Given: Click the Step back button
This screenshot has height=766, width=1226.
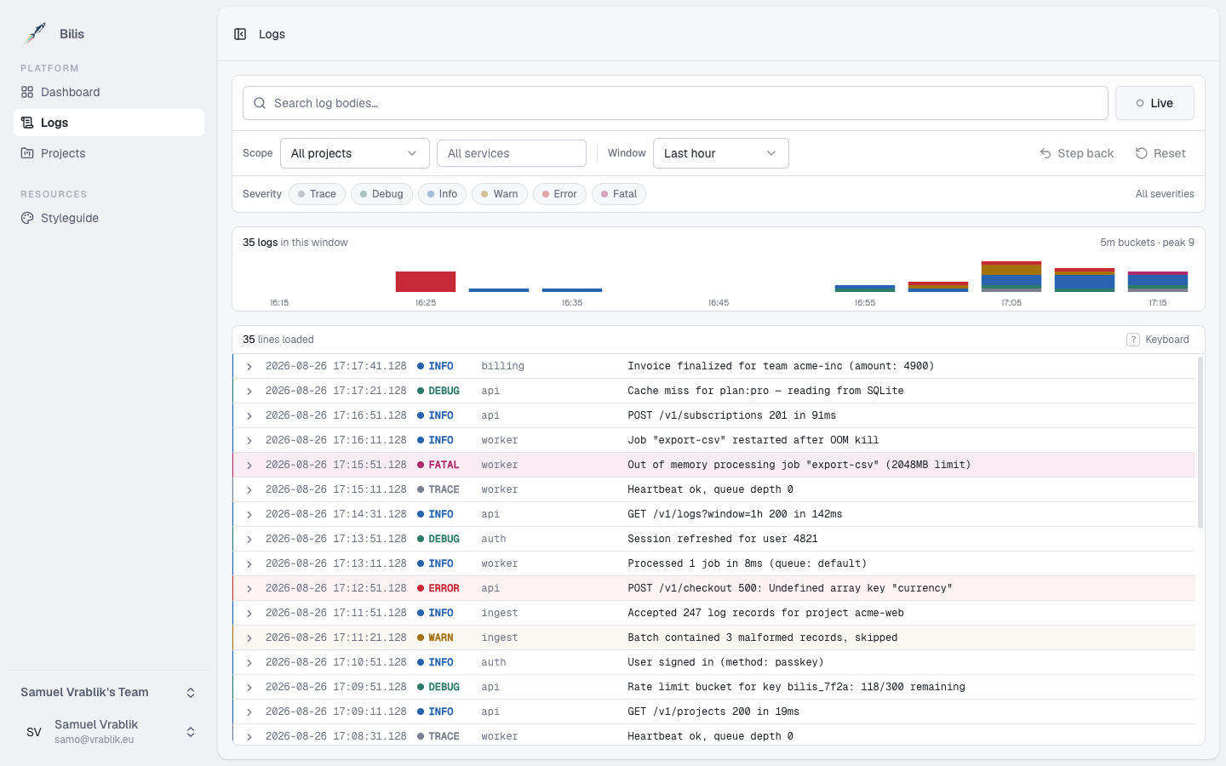Looking at the screenshot, I should (x=1076, y=153).
